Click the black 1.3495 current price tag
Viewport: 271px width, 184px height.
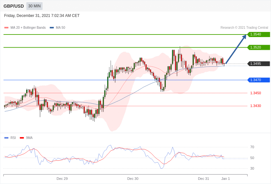[259, 64]
